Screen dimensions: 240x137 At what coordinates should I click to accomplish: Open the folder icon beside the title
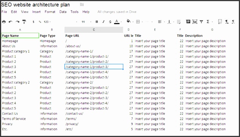[82, 5]
